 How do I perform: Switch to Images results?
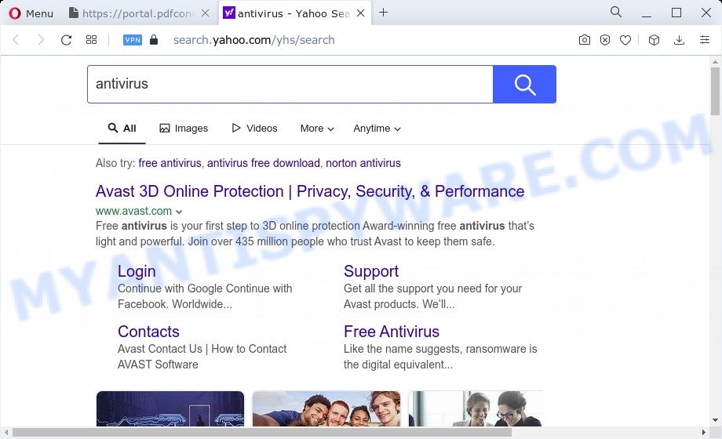click(184, 129)
